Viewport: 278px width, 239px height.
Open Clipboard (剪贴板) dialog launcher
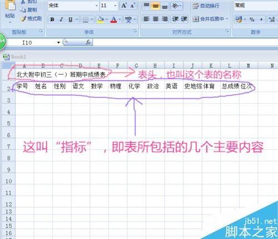point(41,31)
